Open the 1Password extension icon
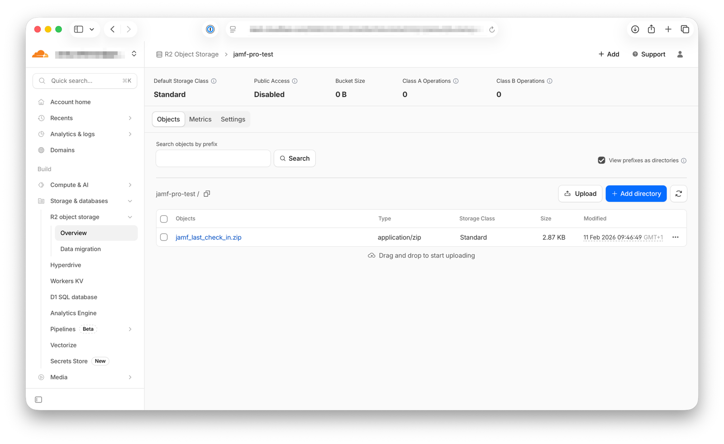Image resolution: width=724 pixels, height=444 pixels. point(210,29)
